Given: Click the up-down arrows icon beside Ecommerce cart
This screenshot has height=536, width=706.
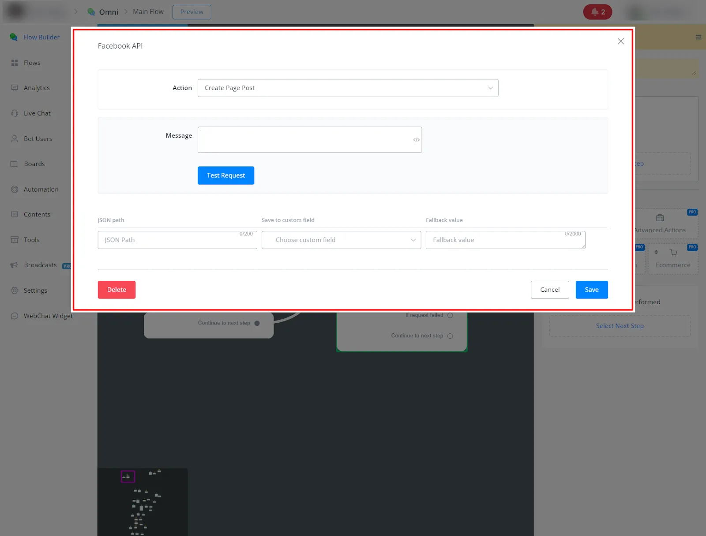Looking at the screenshot, I should [656, 252].
